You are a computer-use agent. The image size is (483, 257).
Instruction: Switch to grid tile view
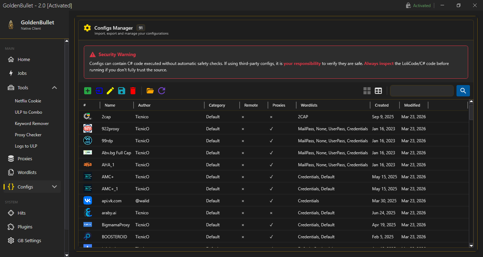[x=367, y=91]
